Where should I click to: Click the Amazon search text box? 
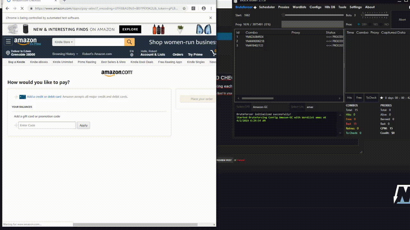(100, 42)
